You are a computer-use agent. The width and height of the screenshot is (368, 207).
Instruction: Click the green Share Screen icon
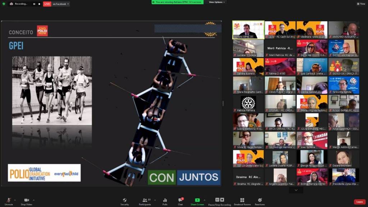pos(197,200)
